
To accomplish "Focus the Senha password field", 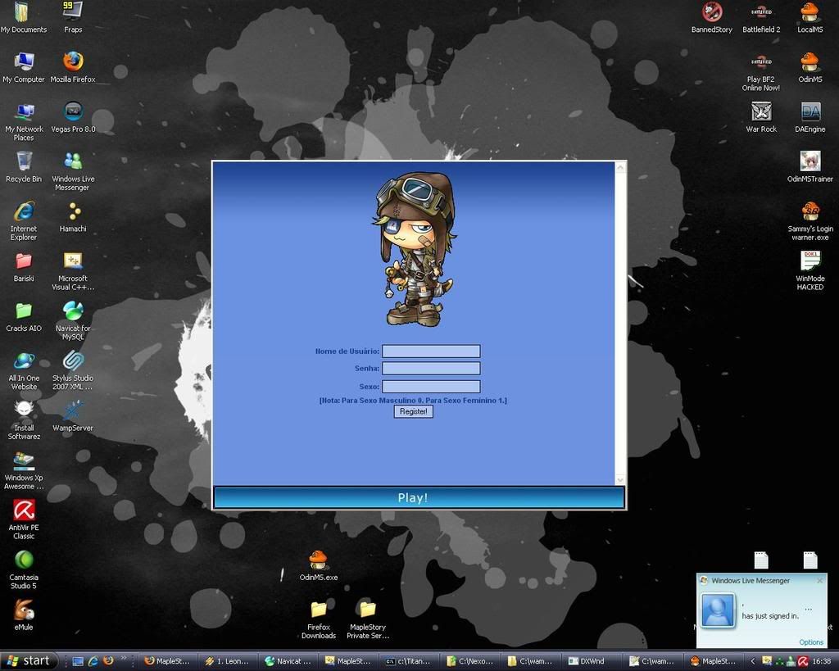I will [431, 369].
